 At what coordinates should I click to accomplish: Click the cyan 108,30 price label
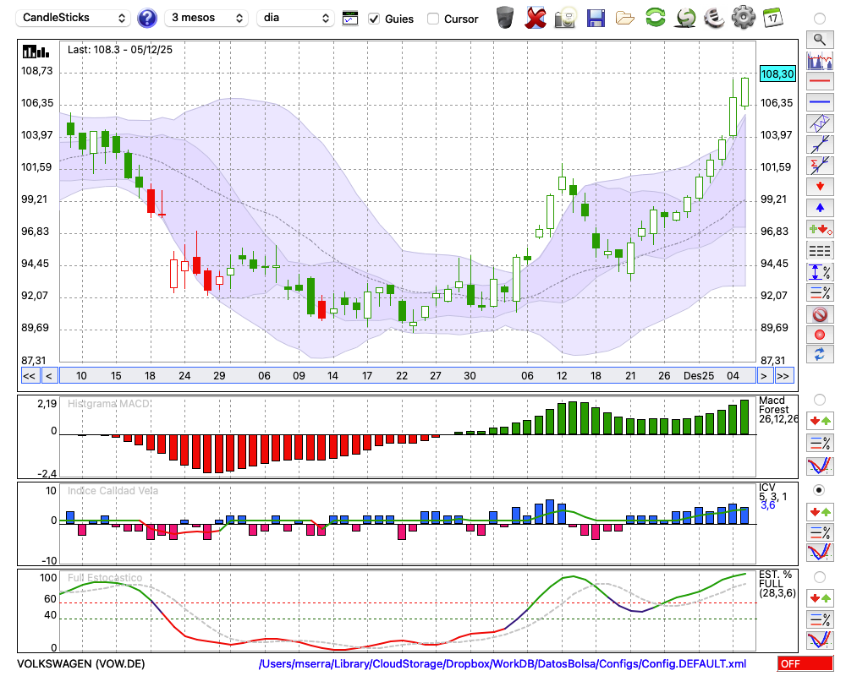click(x=777, y=74)
